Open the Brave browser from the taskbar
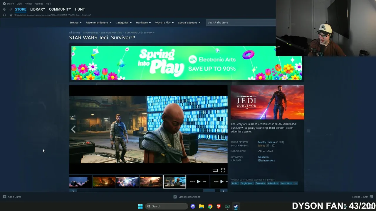376x211 pixels. [219, 206]
